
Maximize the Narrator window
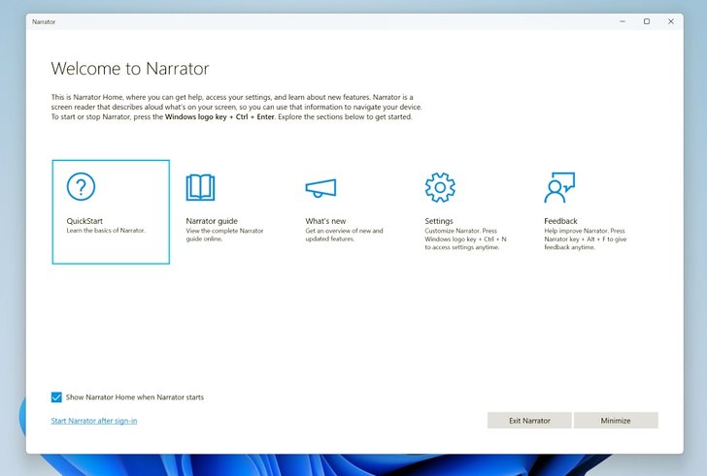click(x=647, y=21)
